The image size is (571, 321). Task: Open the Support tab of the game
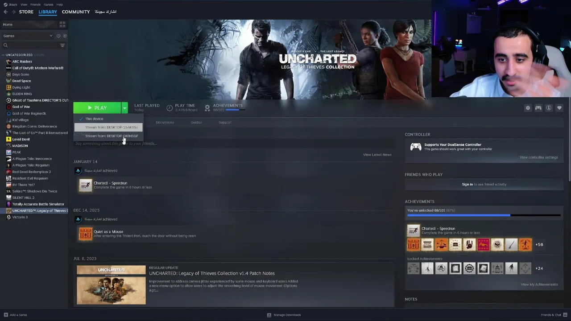[x=225, y=122]
